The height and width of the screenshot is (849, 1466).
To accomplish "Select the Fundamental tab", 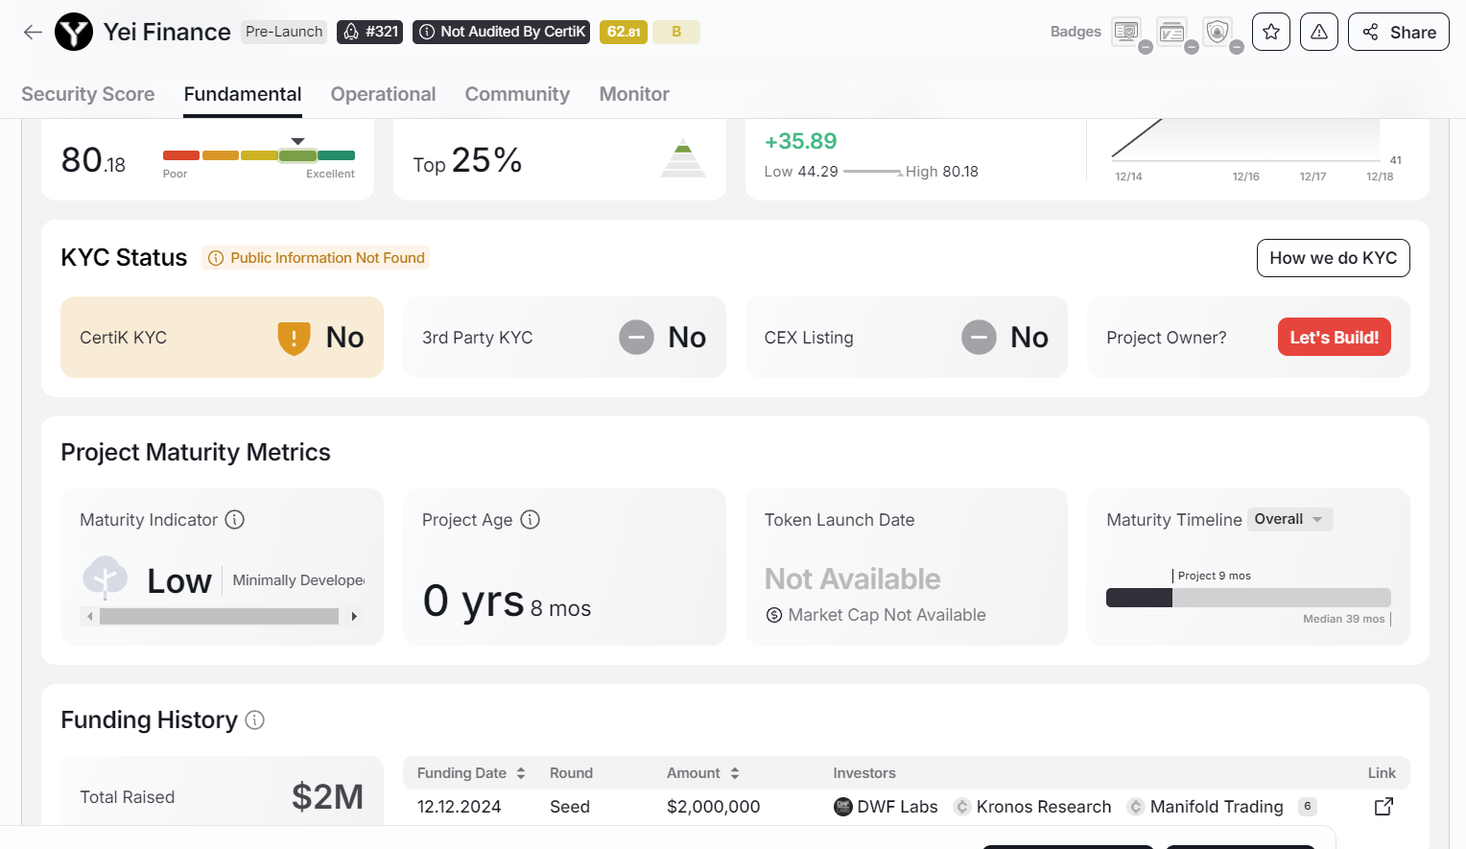I will 243,94.
